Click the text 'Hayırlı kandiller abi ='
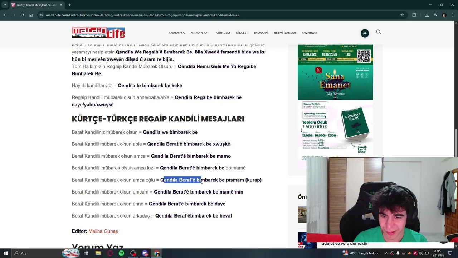Screen dimensions: 458x258 [94, 86]
